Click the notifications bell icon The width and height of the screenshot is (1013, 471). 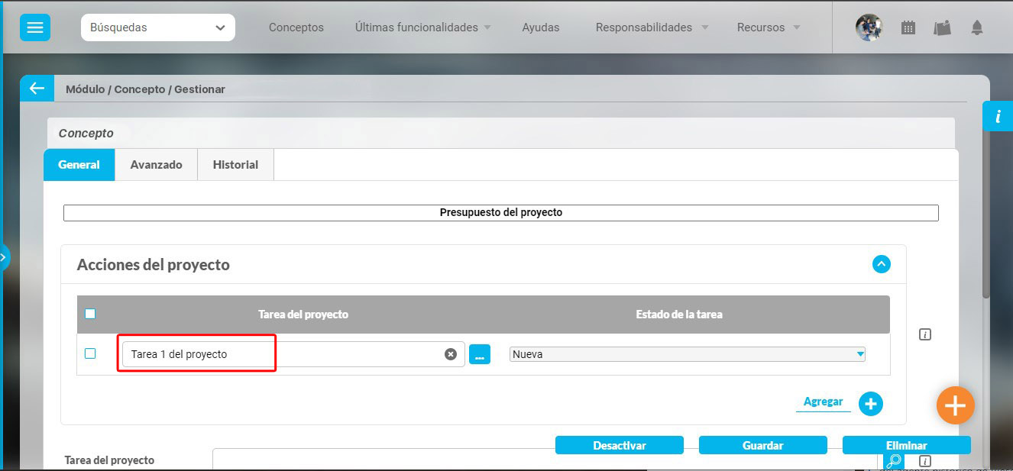(x=976, y=27)
